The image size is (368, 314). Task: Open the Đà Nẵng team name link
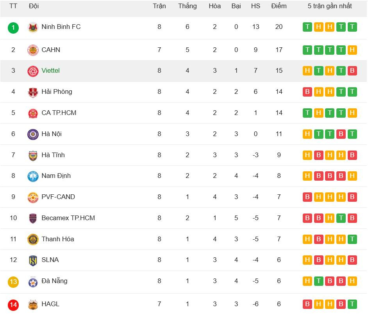coord(54,281)
